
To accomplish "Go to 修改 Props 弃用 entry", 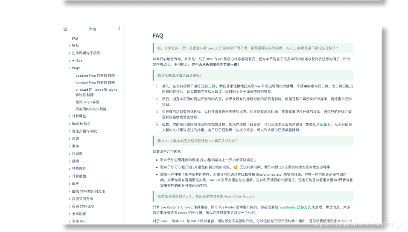I will (87, 102).
